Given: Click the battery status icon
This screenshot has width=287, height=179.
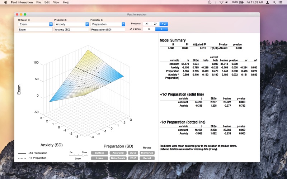Looking at the screenshot, I should tap(241, 3).
